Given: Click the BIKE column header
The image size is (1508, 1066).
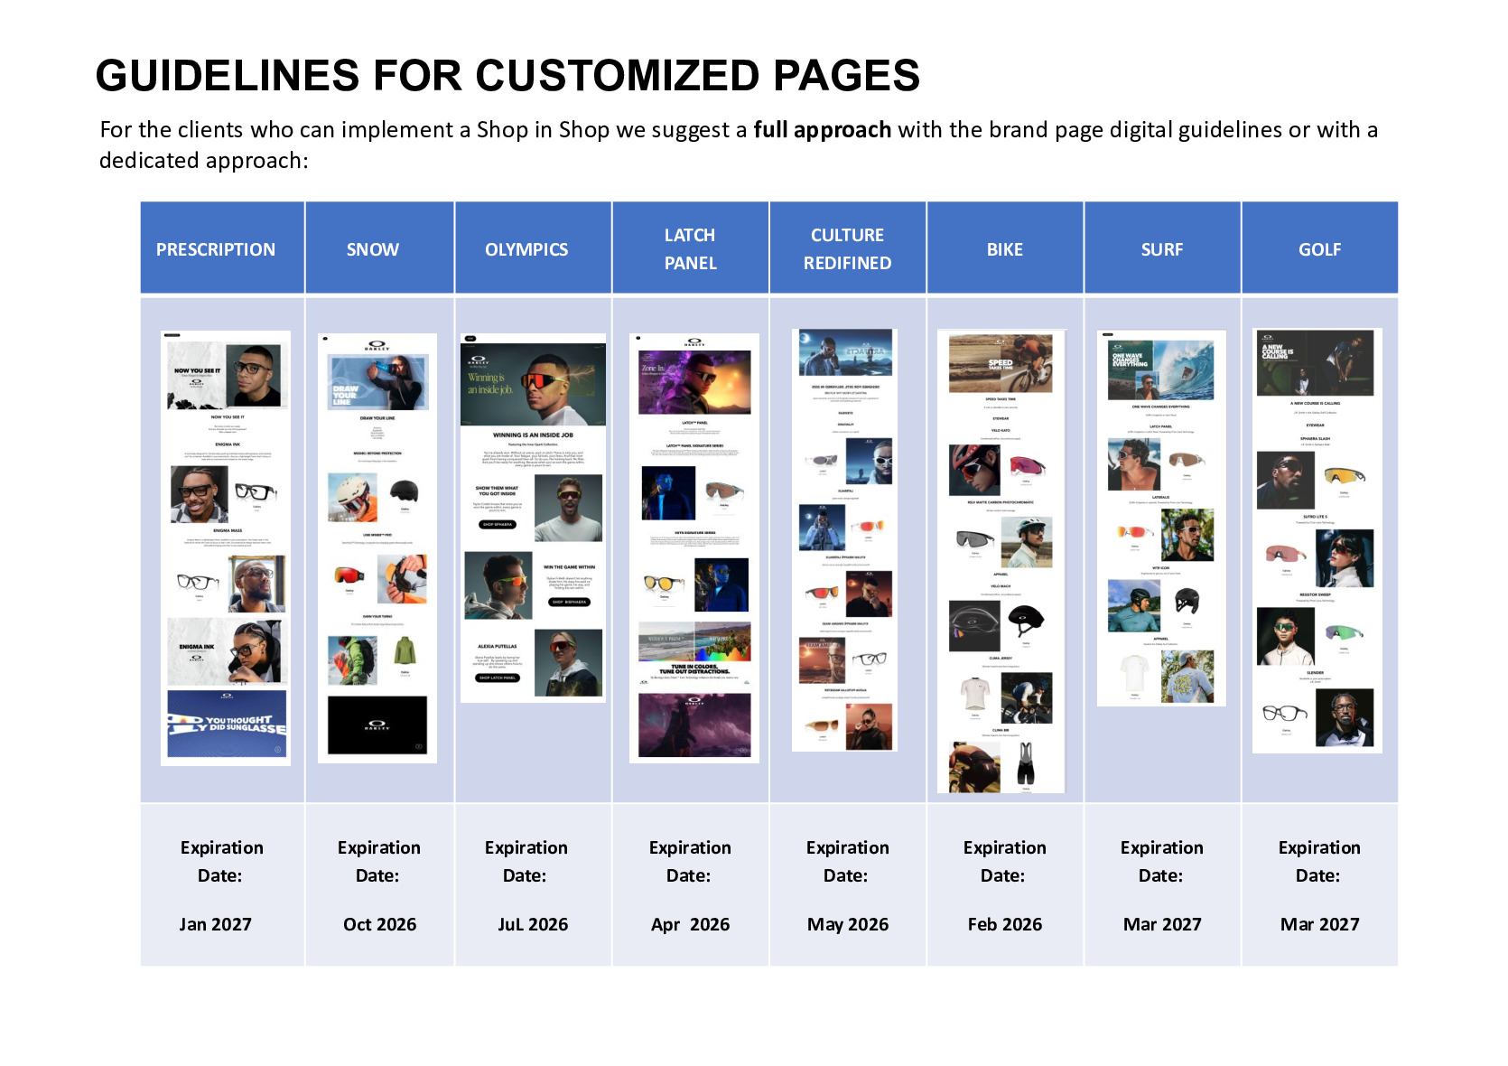Looking at the screenshot, I should [x=1005, y=249].
